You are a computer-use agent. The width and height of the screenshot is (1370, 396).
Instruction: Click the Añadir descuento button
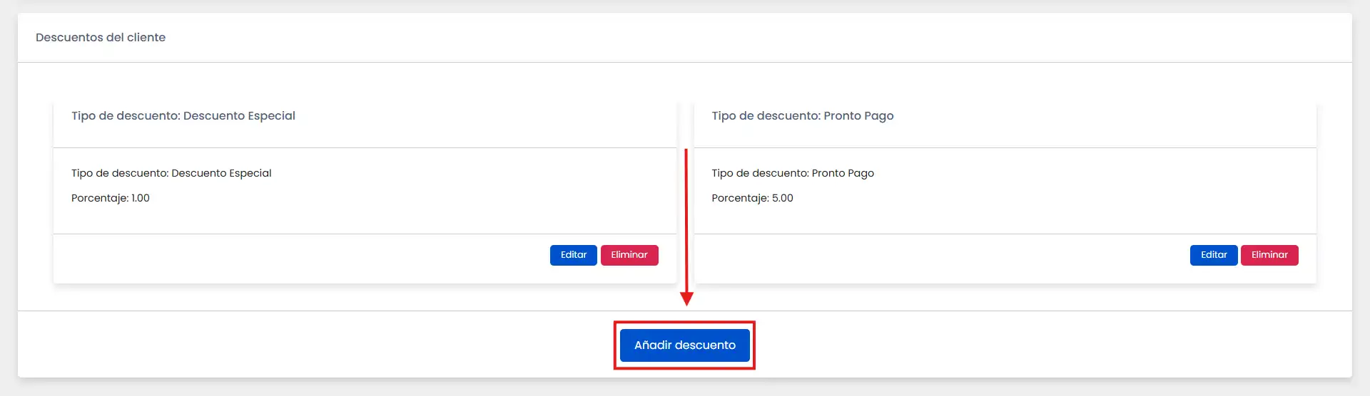684,345
